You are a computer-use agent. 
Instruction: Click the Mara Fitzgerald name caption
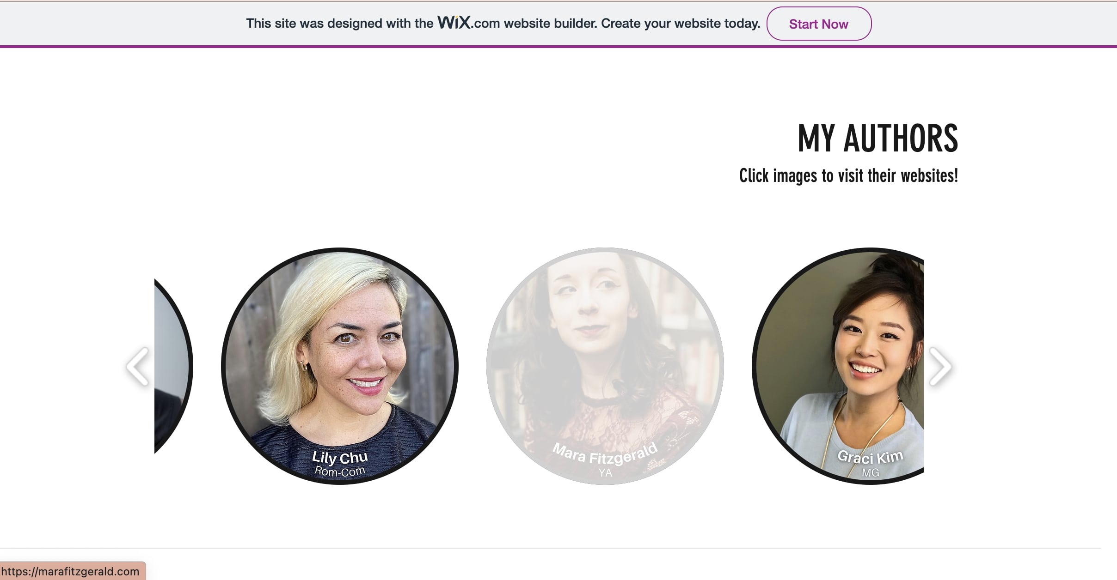605,454
